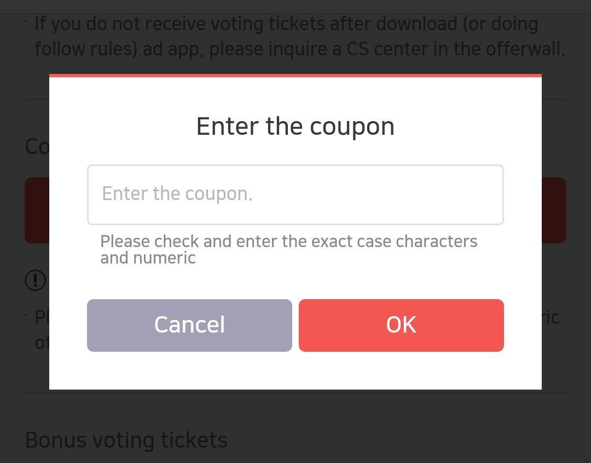
Task: Click the dark red button's right edge
Action: click(554, 210)
